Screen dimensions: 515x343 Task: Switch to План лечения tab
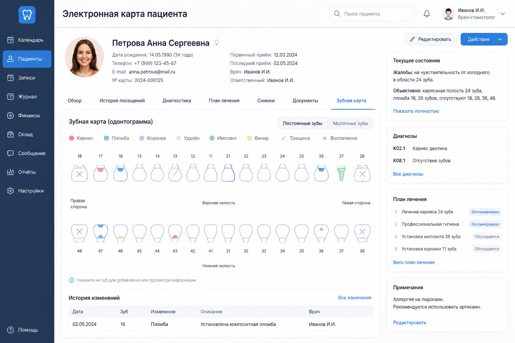(x=224, y=100)
